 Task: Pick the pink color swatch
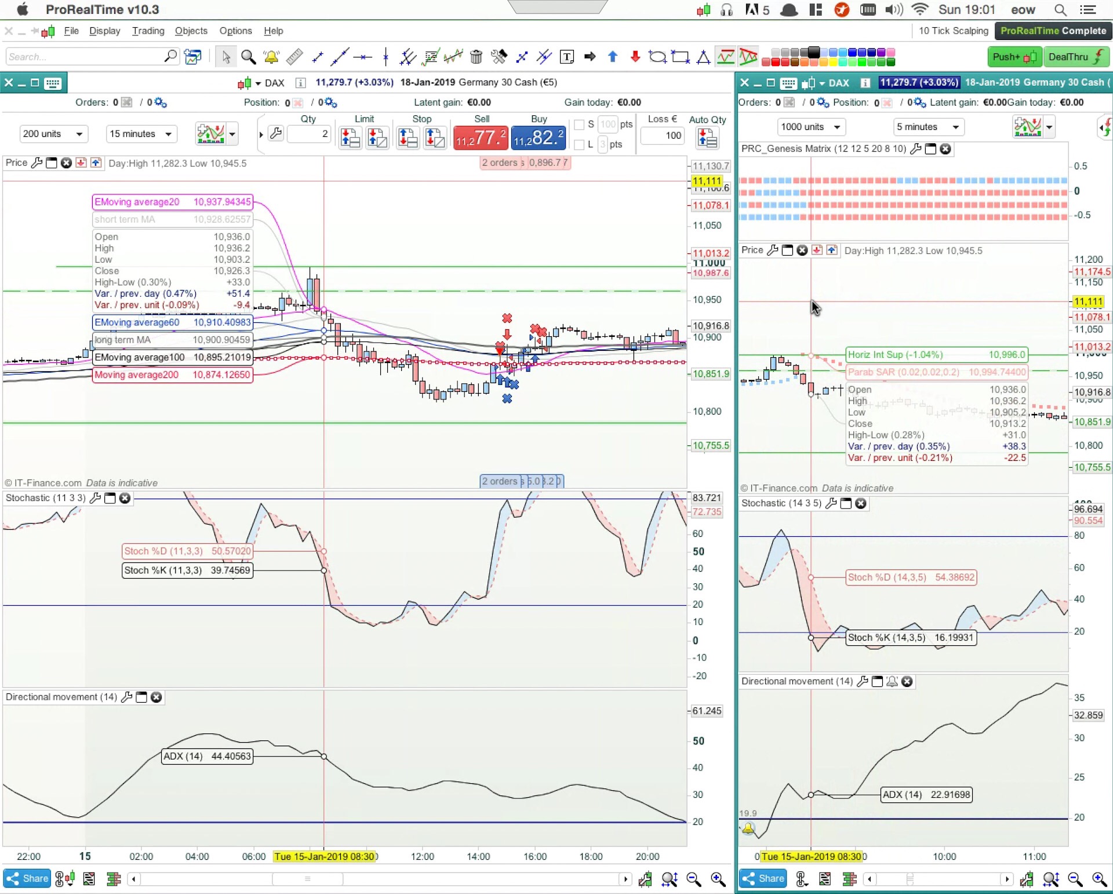890,53
